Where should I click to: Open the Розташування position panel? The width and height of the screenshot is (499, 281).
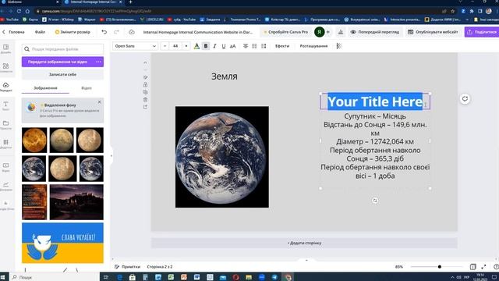(x=313, y=46)
